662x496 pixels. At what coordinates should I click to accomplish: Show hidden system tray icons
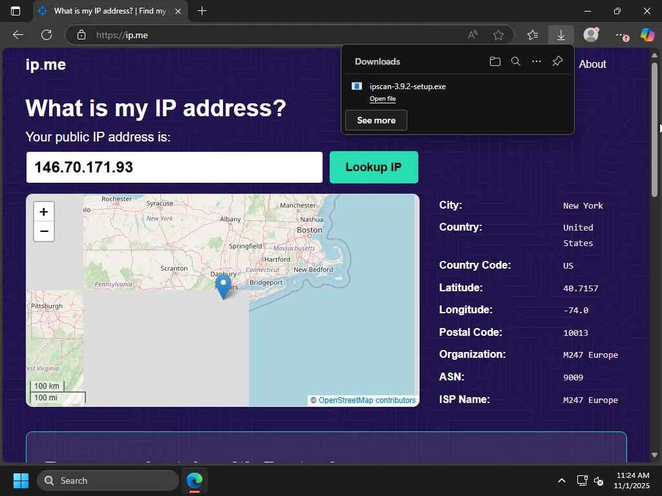coord(562,480)
